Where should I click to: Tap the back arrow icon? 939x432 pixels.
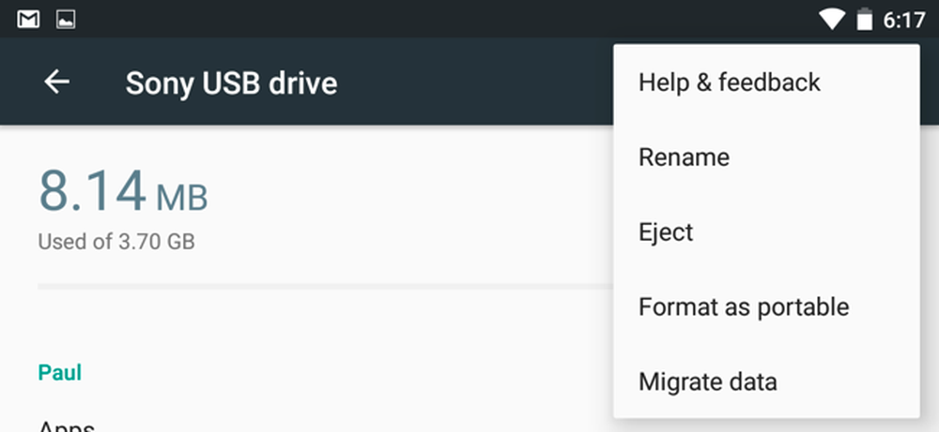57,82
